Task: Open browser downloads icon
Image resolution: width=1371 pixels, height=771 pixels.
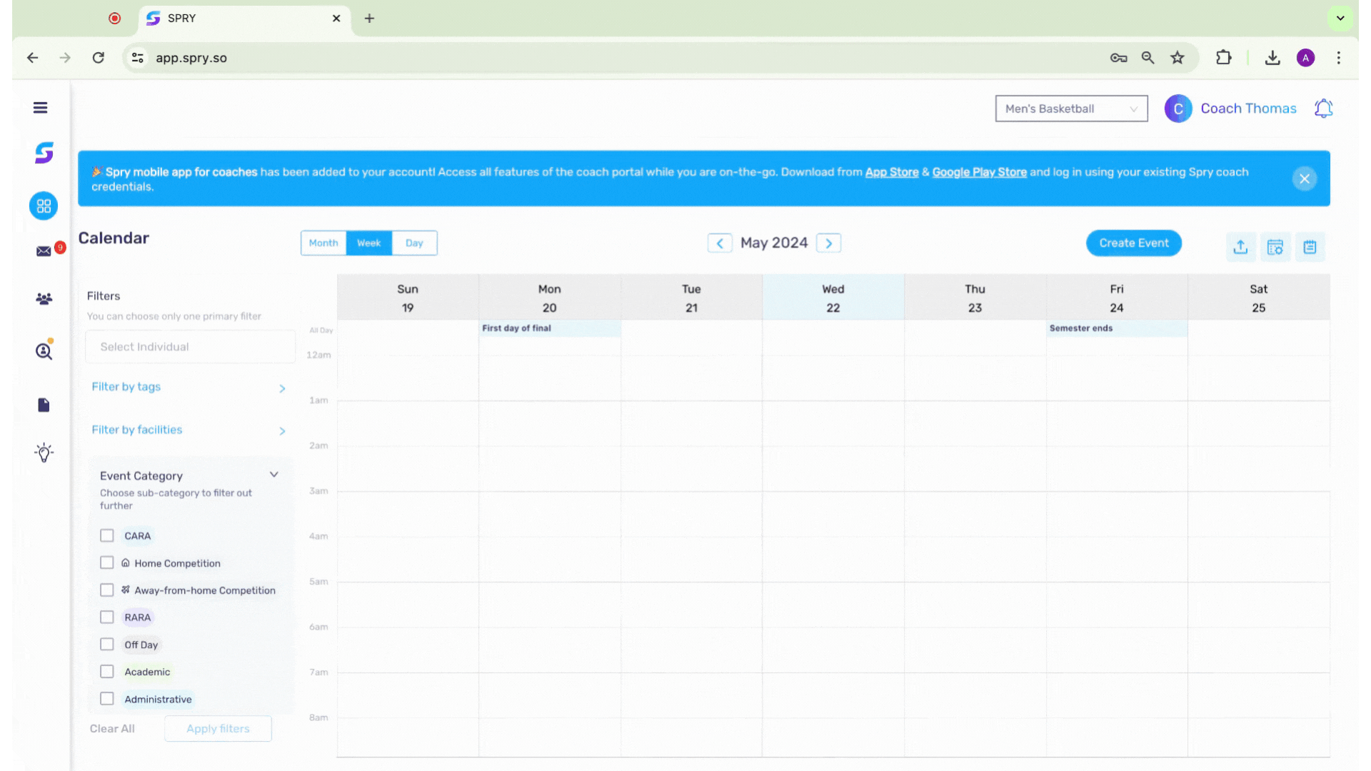Action: click(1272, 58)
